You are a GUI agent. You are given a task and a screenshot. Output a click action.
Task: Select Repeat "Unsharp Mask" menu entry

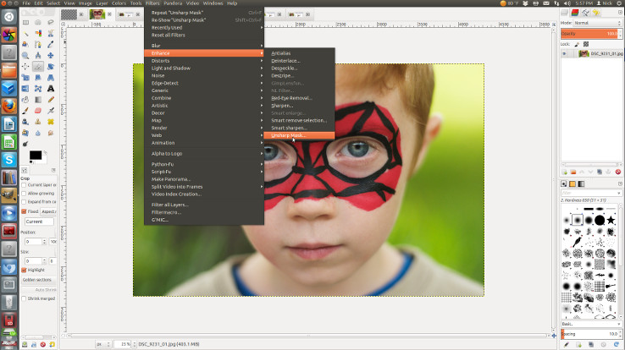coord(204,13)
